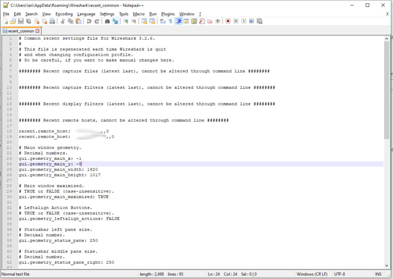393x279 pixels.
Task: Click the text gui.geometry_main_width: 1920
Action: [58, 169]
